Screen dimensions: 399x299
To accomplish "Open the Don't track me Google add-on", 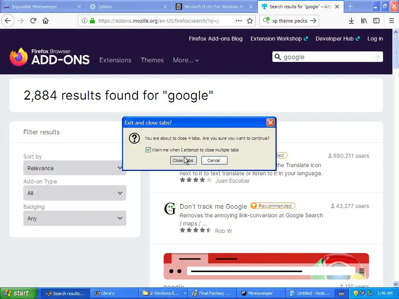I will click(213, 206).
